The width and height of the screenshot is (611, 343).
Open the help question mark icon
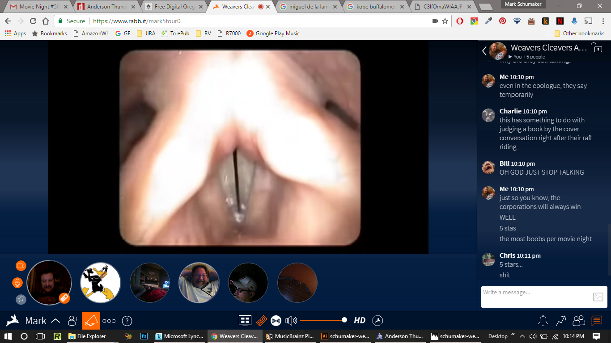(x=127, y=321)
